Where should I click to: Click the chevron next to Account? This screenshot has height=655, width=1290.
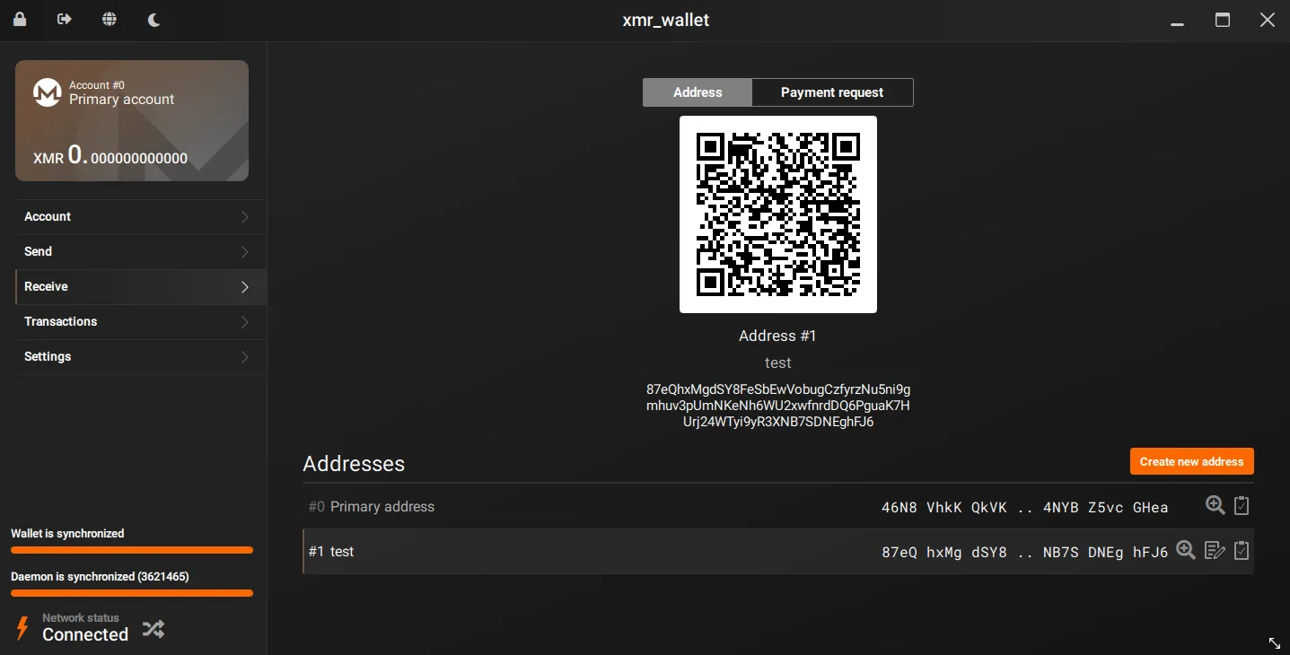[x=245, y=217]
